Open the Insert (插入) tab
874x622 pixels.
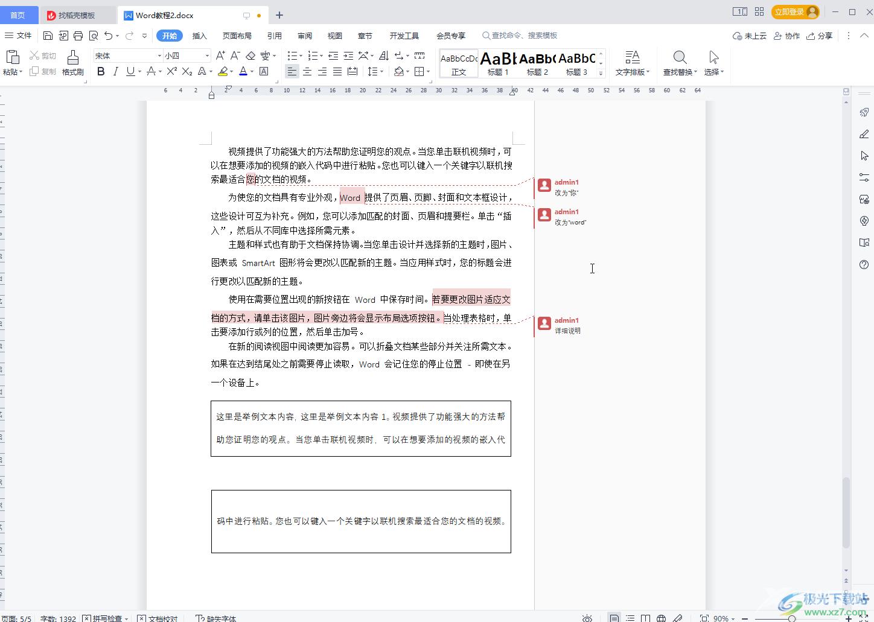point(199,36)
